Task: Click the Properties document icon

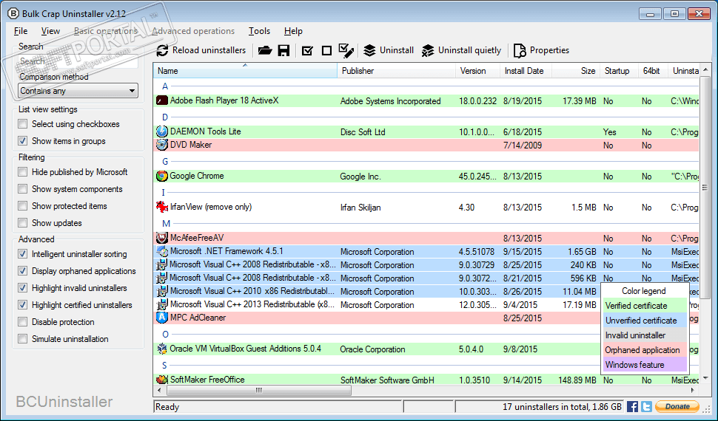Action: tap(520, 50)
